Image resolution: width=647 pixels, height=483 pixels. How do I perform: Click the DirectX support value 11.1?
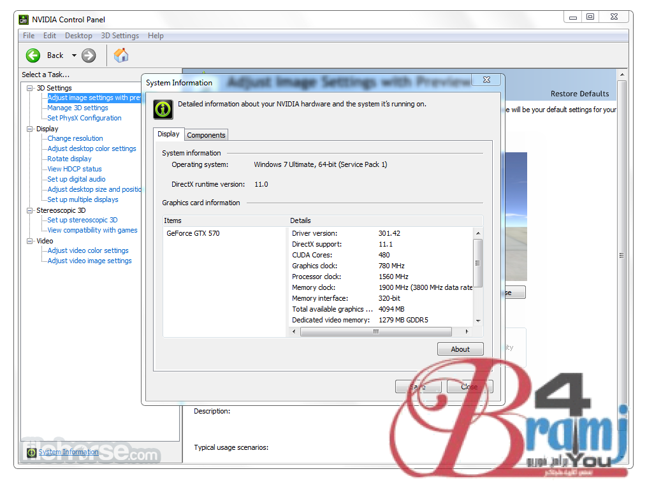[386, 244]
